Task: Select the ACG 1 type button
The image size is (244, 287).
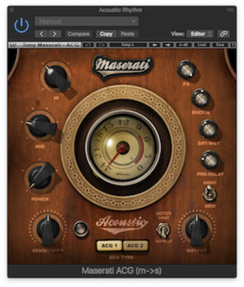Action: [109, 245]
